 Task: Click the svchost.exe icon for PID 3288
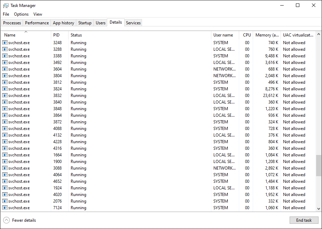[x=5, y=49]
